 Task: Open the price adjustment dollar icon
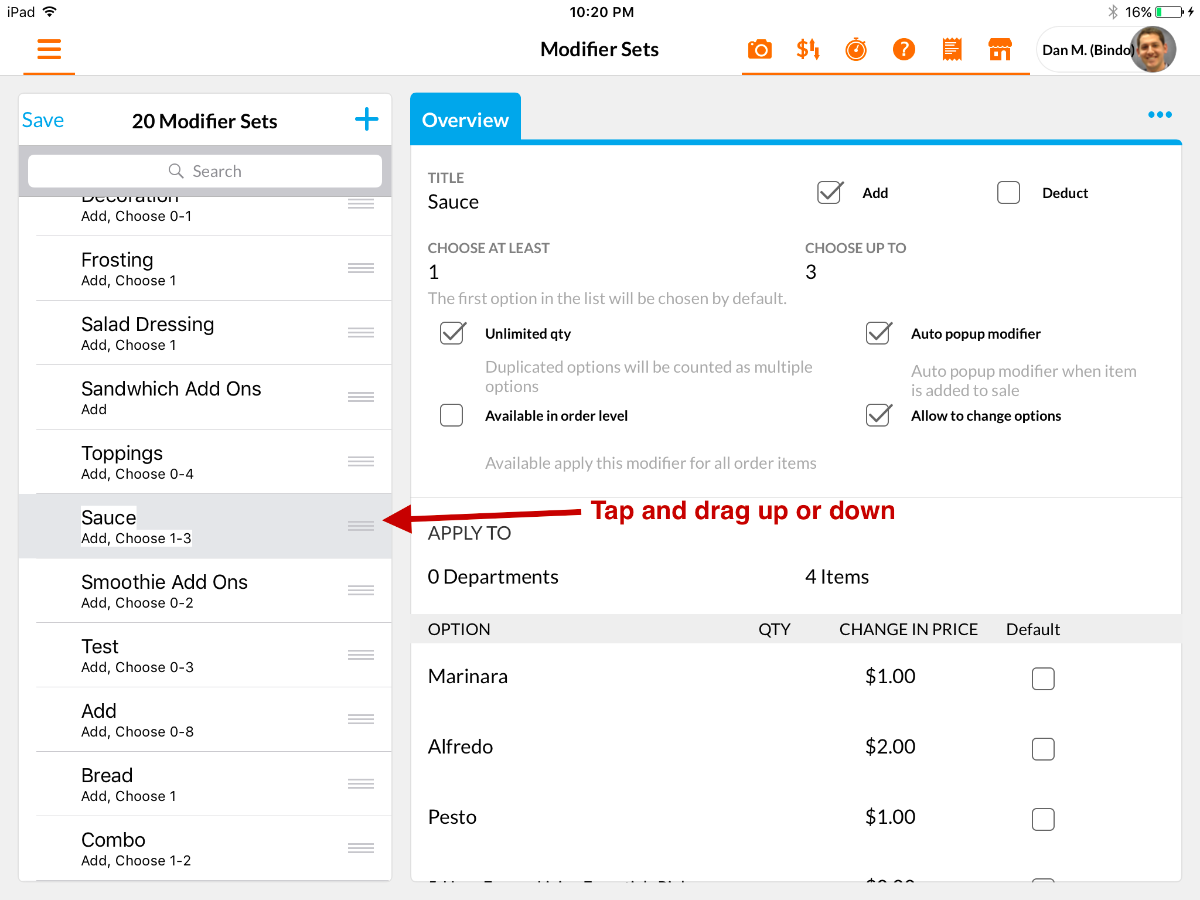click(x=807, y=49)
